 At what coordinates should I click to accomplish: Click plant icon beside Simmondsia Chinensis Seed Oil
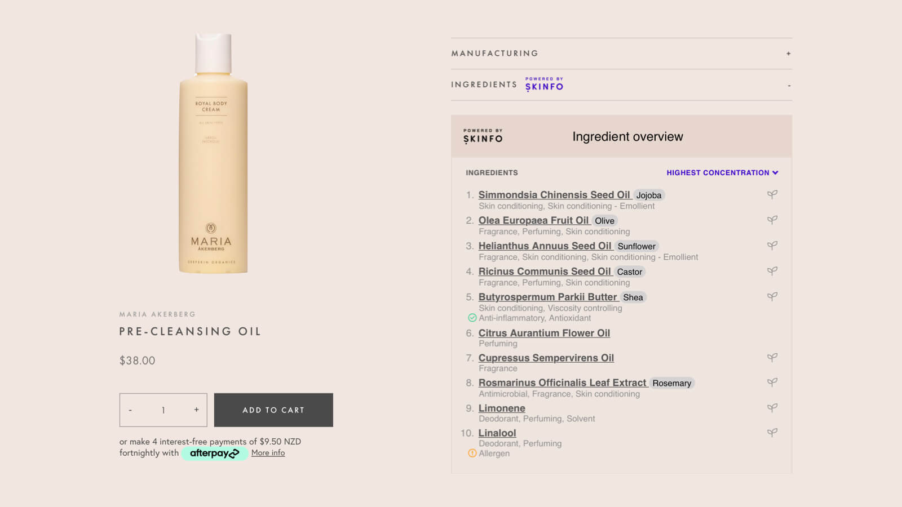772,194
